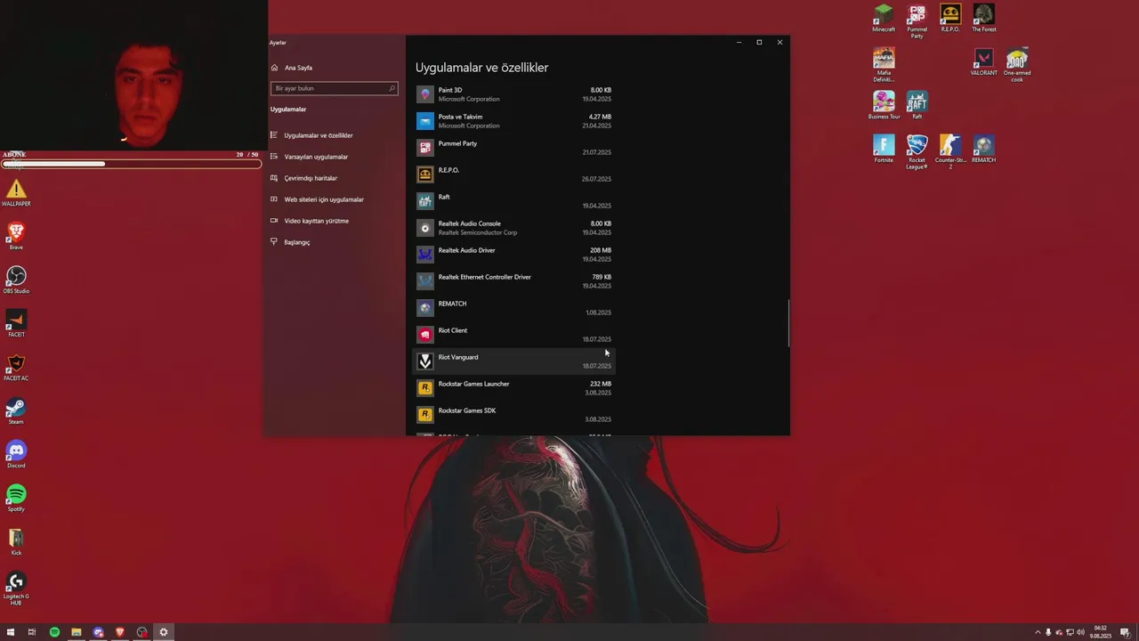Switch to Settings in the taskbar

click(x=164, y=632)
